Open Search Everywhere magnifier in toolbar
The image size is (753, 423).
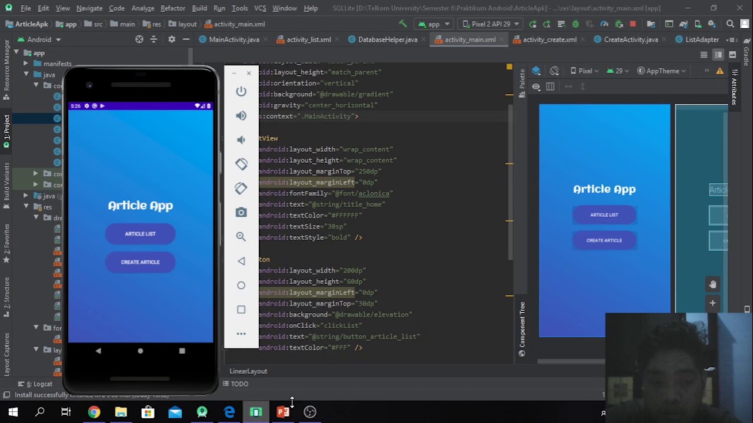click(x=730, y=24)
